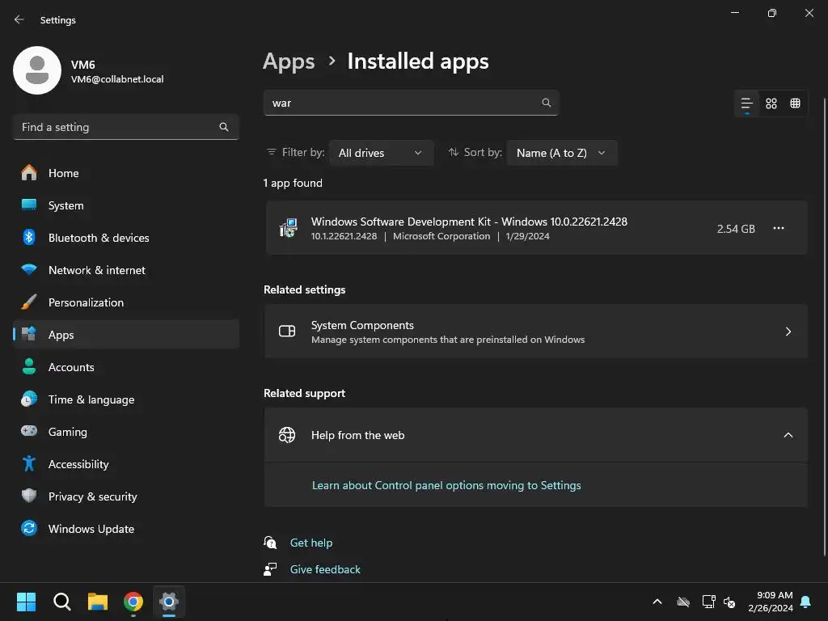Click the Find a setting search field

[117, 127]
